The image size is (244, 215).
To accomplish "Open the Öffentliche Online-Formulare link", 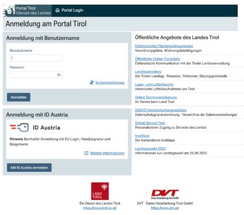I will click(158, 59).
